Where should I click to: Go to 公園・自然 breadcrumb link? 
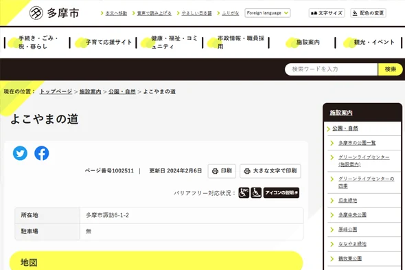(x=122, y=91)
